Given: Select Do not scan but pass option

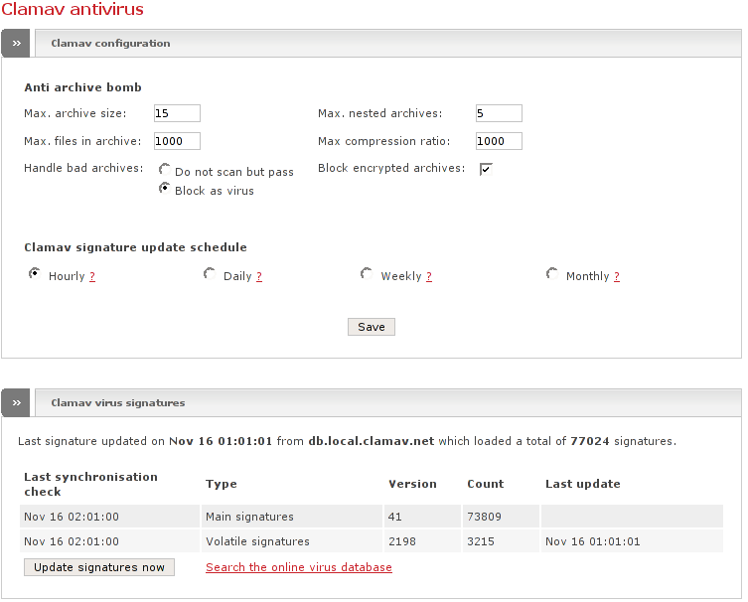Looking at the screenshot, I should tap(165, 170).
